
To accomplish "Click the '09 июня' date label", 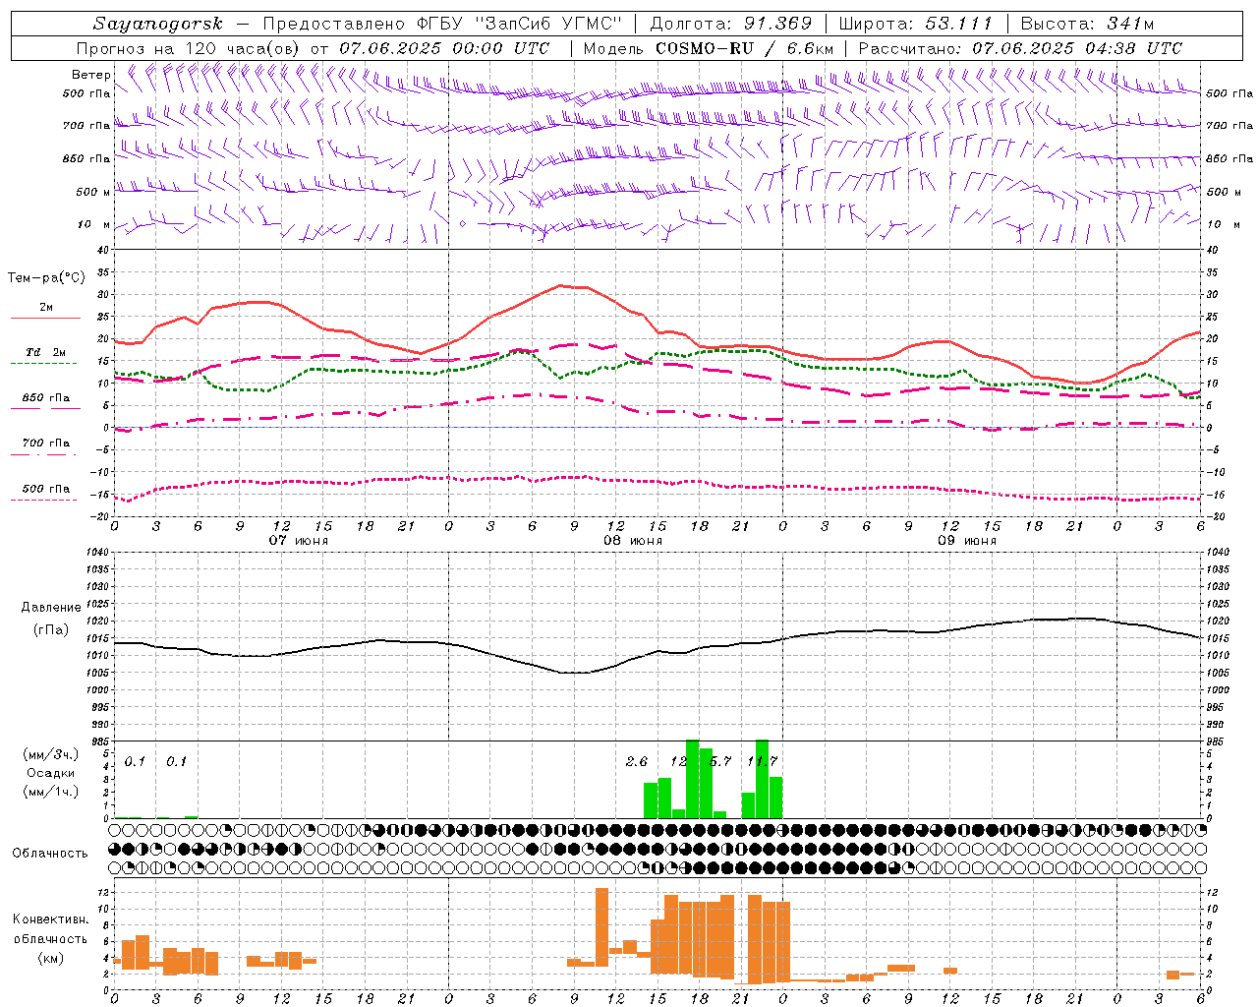I will click(x=966, y=541).
